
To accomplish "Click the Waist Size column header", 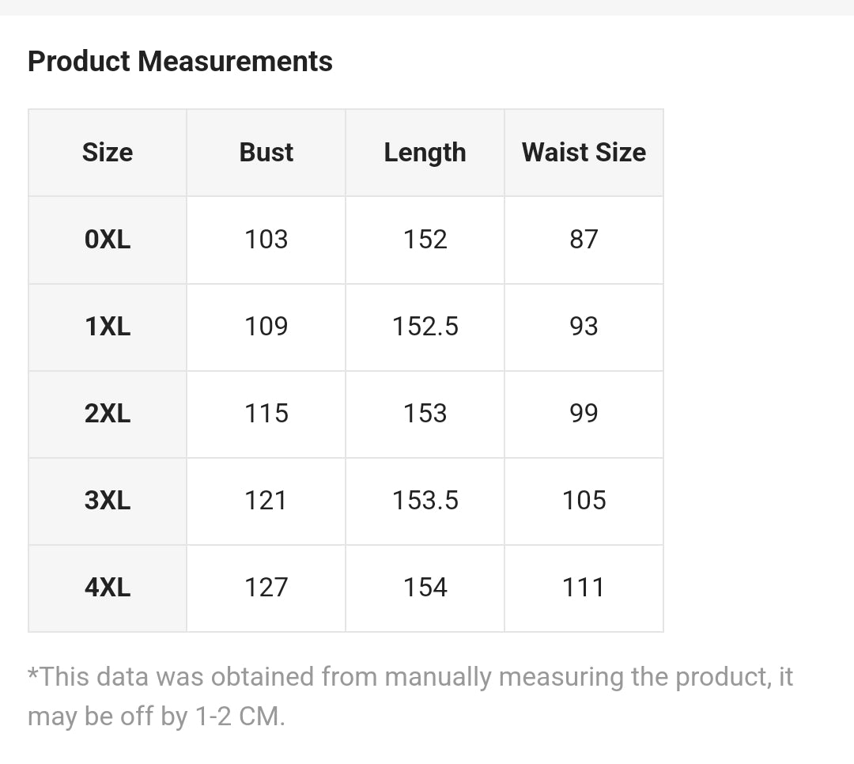I will click(x=584, y=153).
